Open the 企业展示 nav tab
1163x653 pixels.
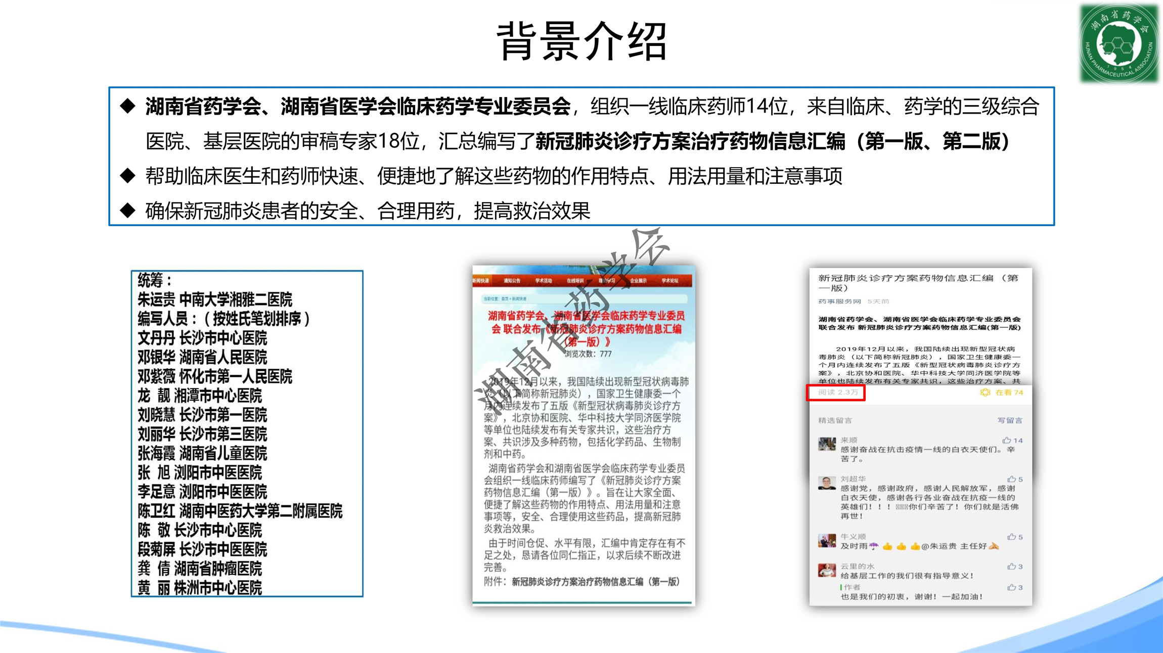coord(638,281)
